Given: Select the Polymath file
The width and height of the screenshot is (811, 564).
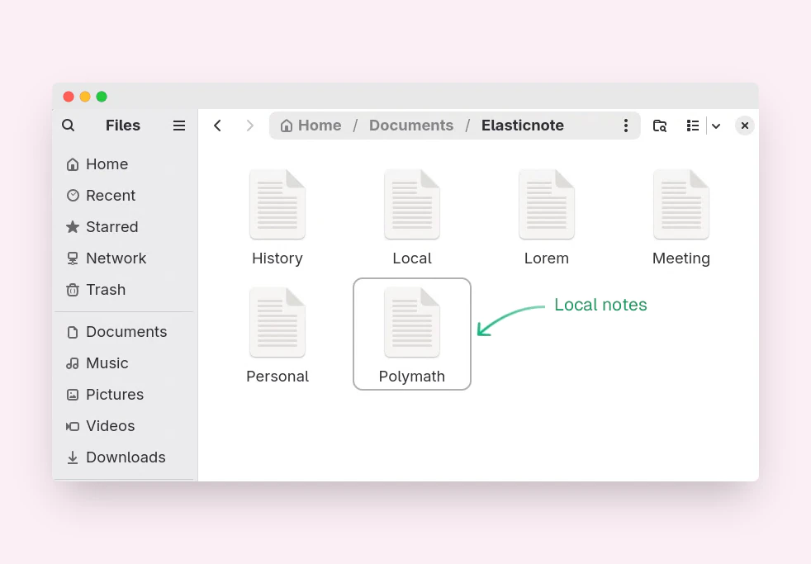Looking at the screenshot, I should [412, 334].
